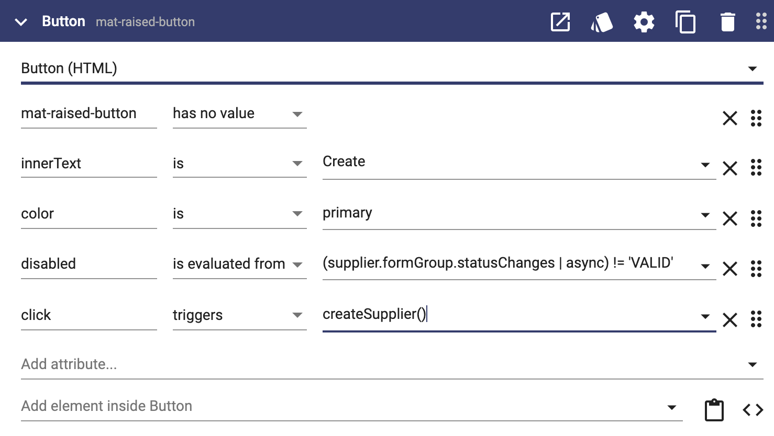Open the Add attribute dropdown arrow
The width and height of the screenshot is (774, 436).
point(753,365)
